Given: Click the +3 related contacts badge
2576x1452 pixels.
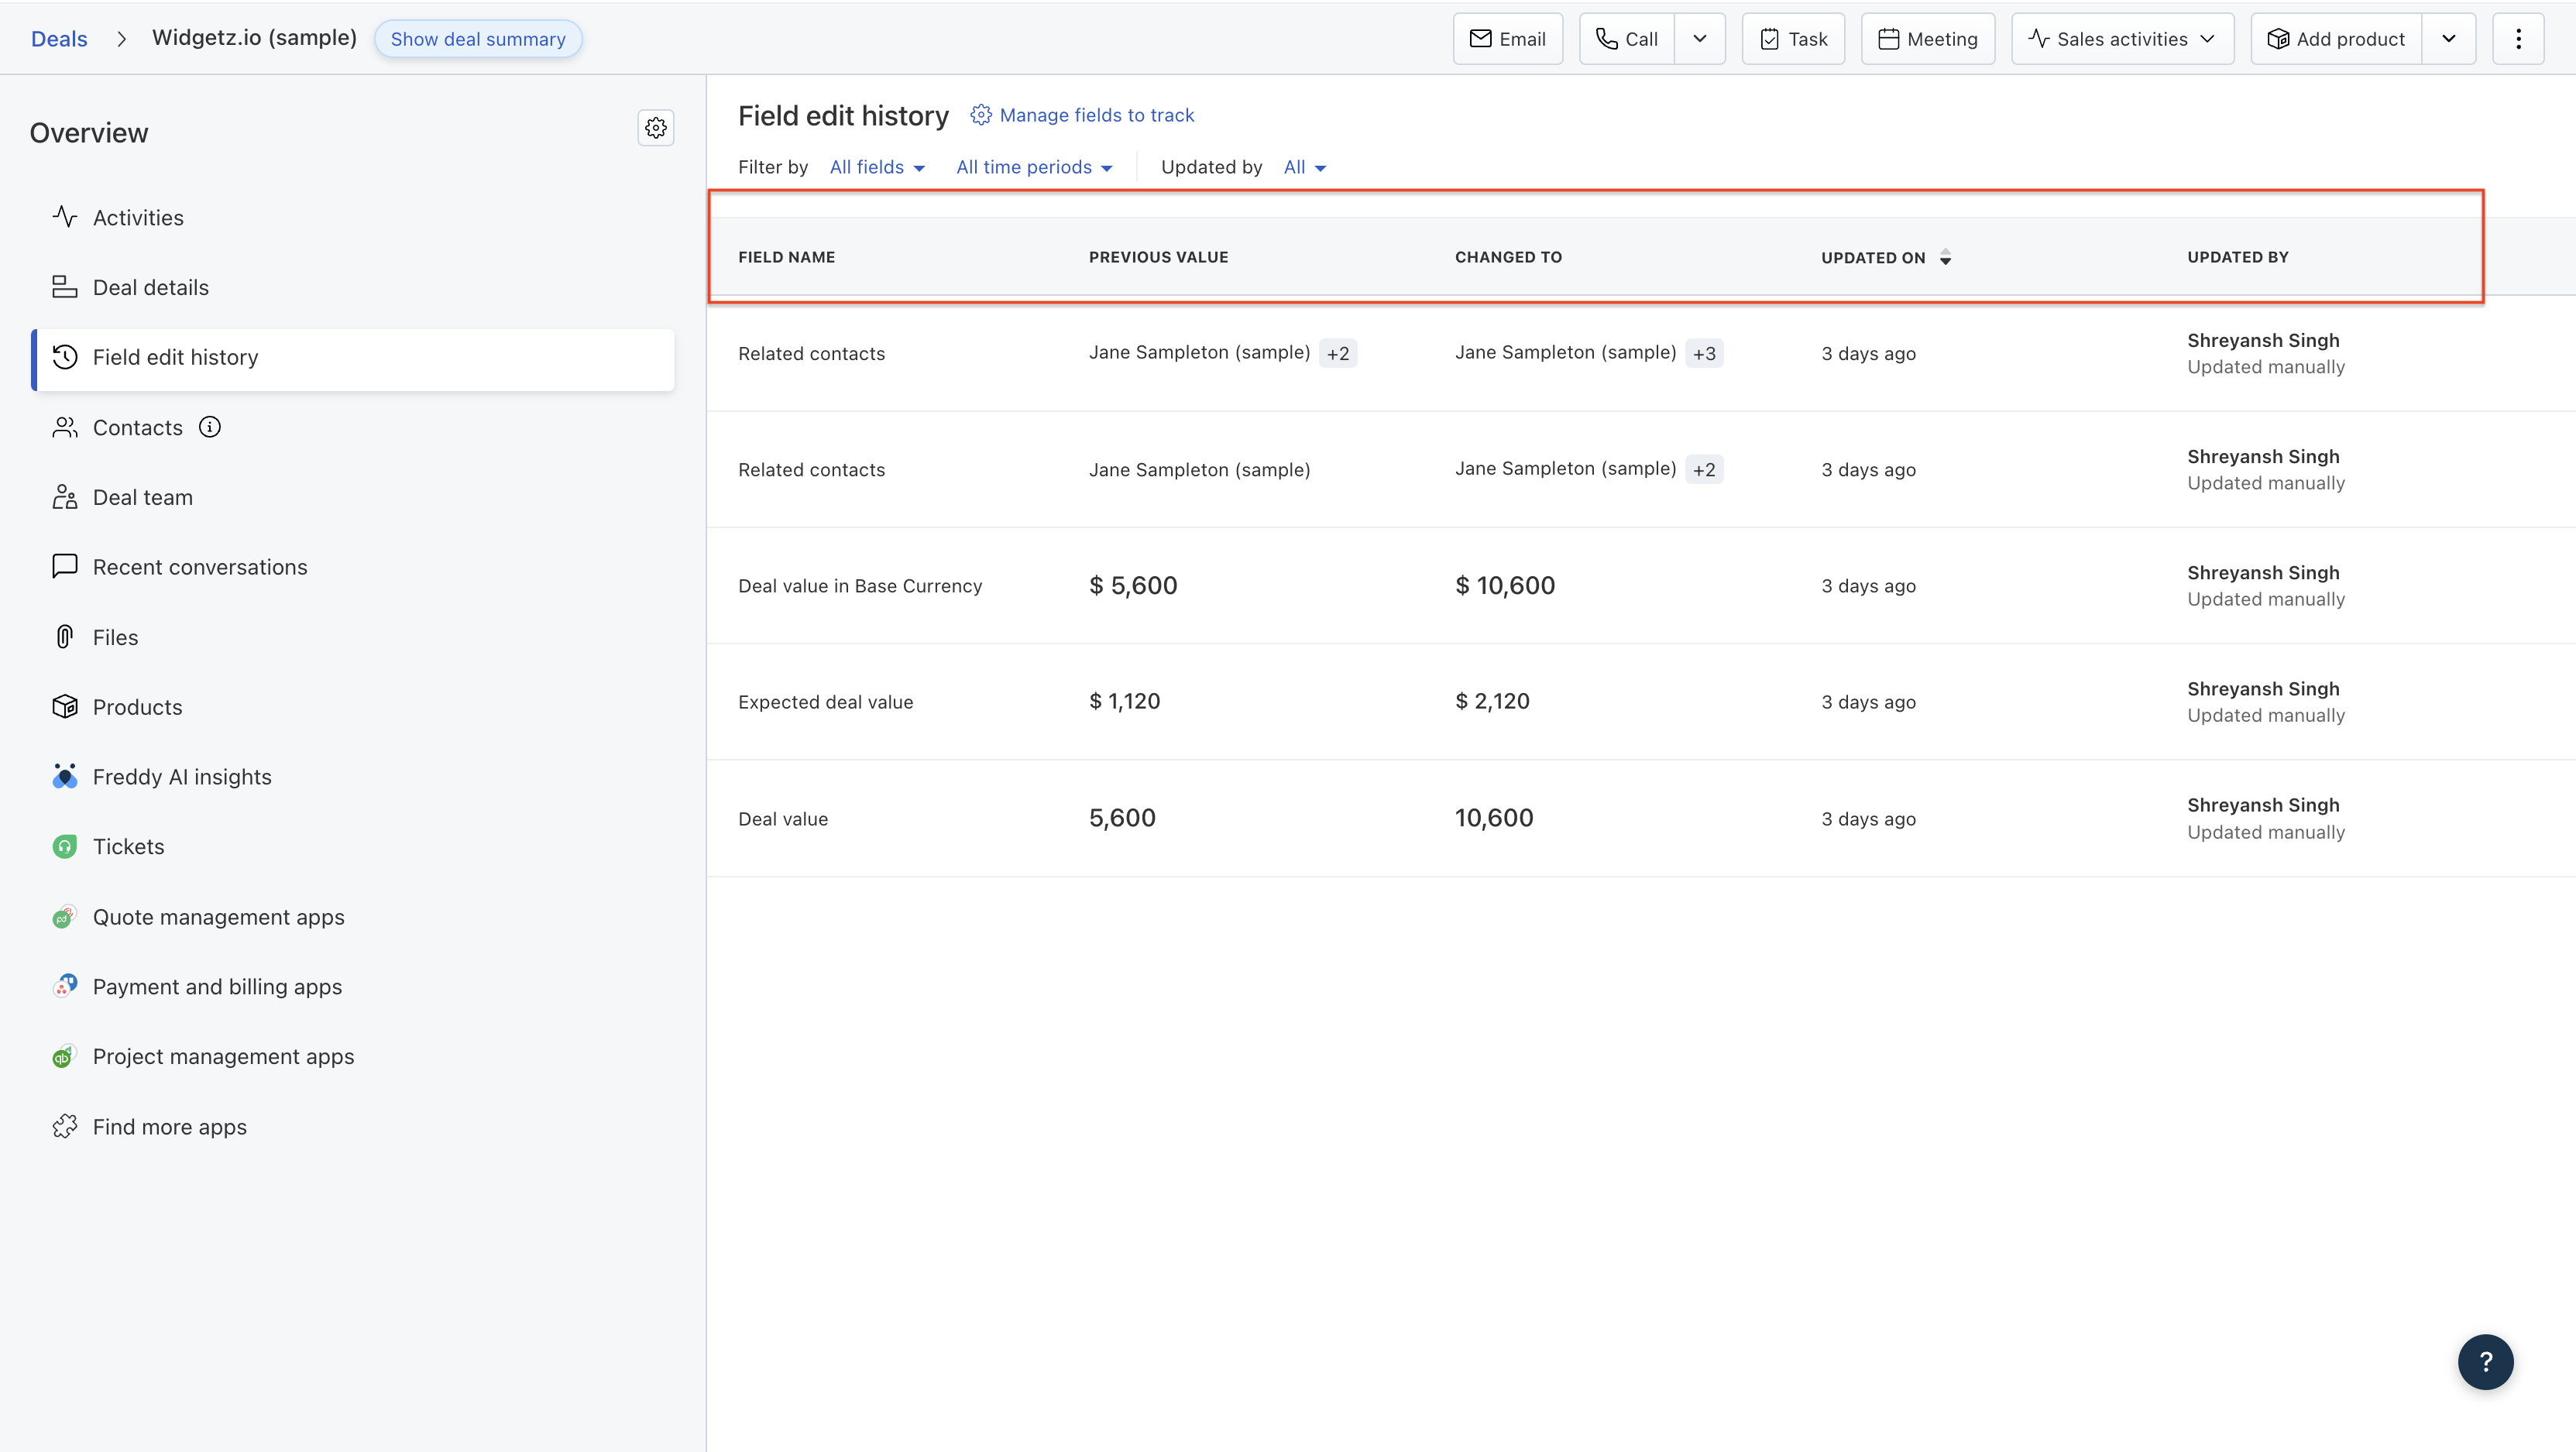Looking at the screenshot, I should [x=1703, y=353].
